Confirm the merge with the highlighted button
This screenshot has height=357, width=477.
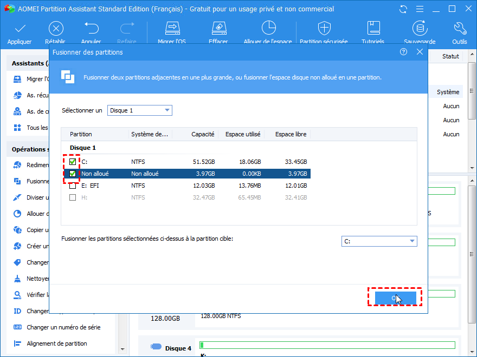(395, 298)
